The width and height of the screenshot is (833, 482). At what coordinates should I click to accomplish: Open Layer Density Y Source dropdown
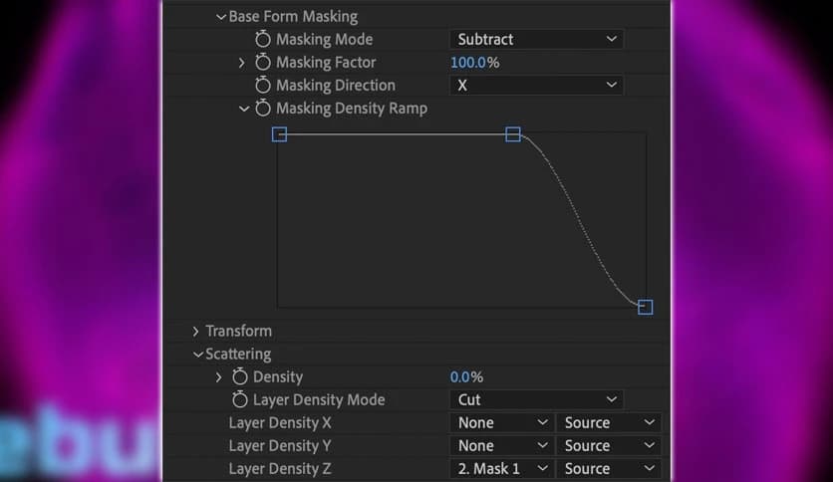(608, 446)
